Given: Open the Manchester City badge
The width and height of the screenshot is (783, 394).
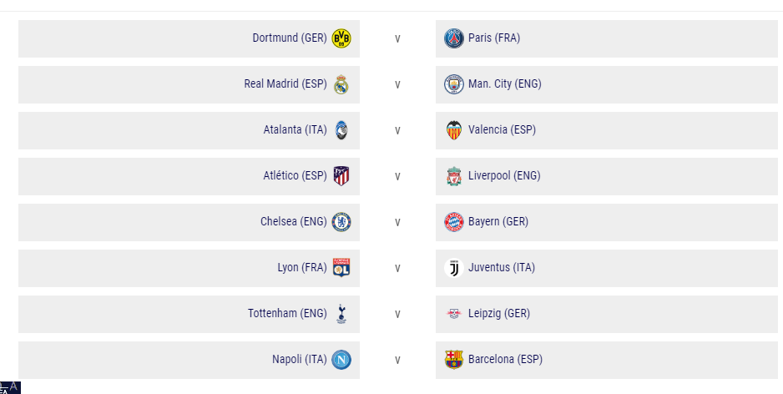Looking at the screenshot, I should 454,84.
